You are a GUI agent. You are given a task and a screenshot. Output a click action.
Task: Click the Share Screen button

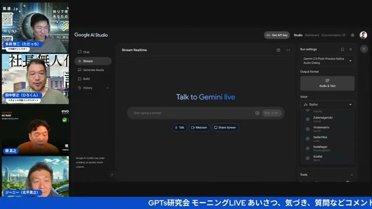tap(225, 128)
